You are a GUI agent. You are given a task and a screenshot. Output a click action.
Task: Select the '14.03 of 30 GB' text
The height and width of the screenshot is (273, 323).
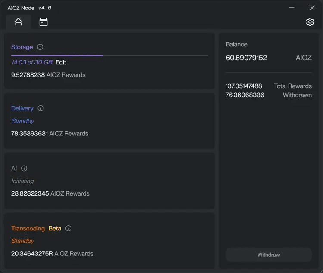[x=32, y=62]
